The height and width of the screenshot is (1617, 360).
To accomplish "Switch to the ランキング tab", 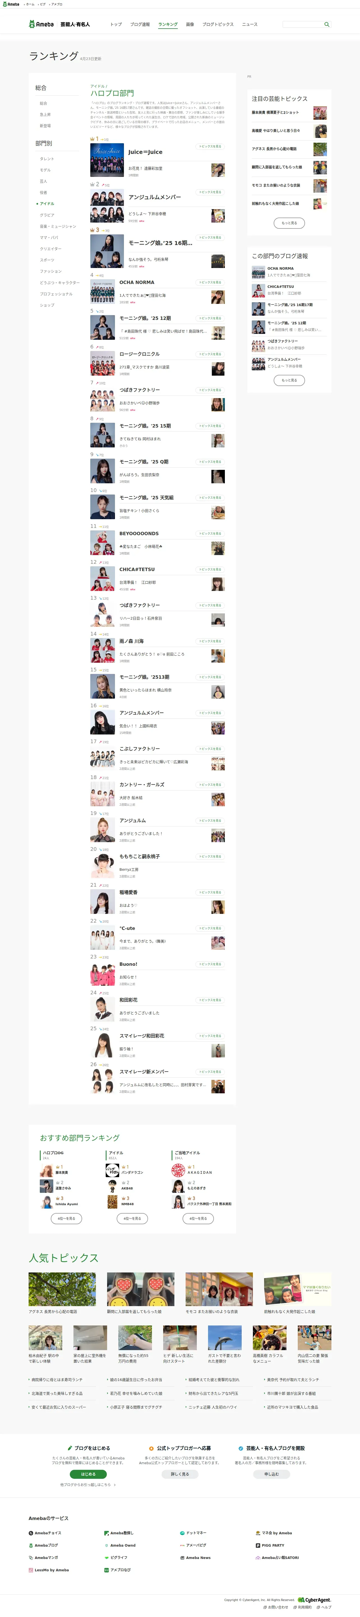I will (168, 24).
